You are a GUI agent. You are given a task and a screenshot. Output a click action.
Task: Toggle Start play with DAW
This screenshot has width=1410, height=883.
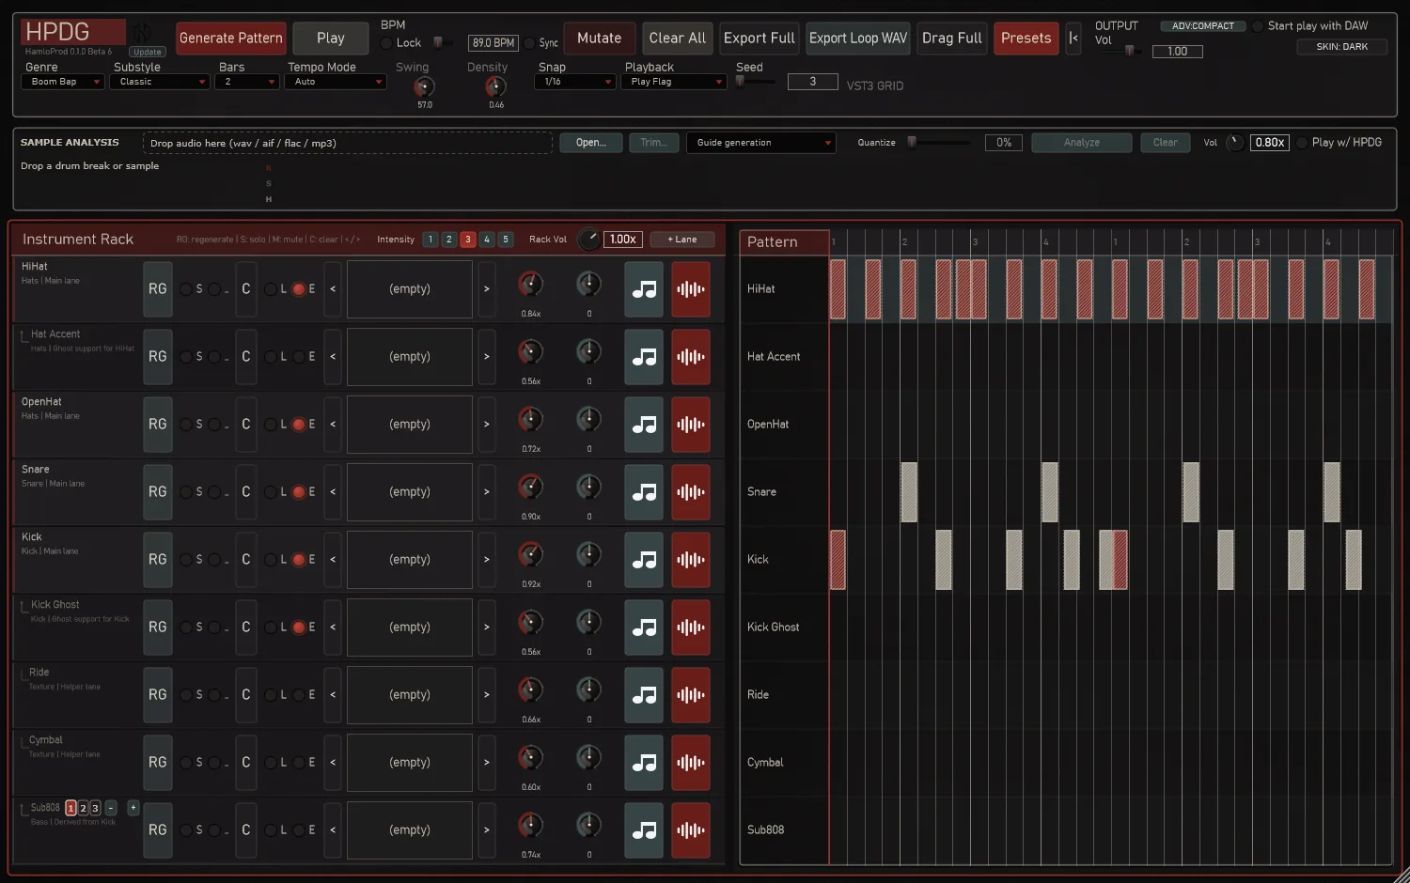1258,26
